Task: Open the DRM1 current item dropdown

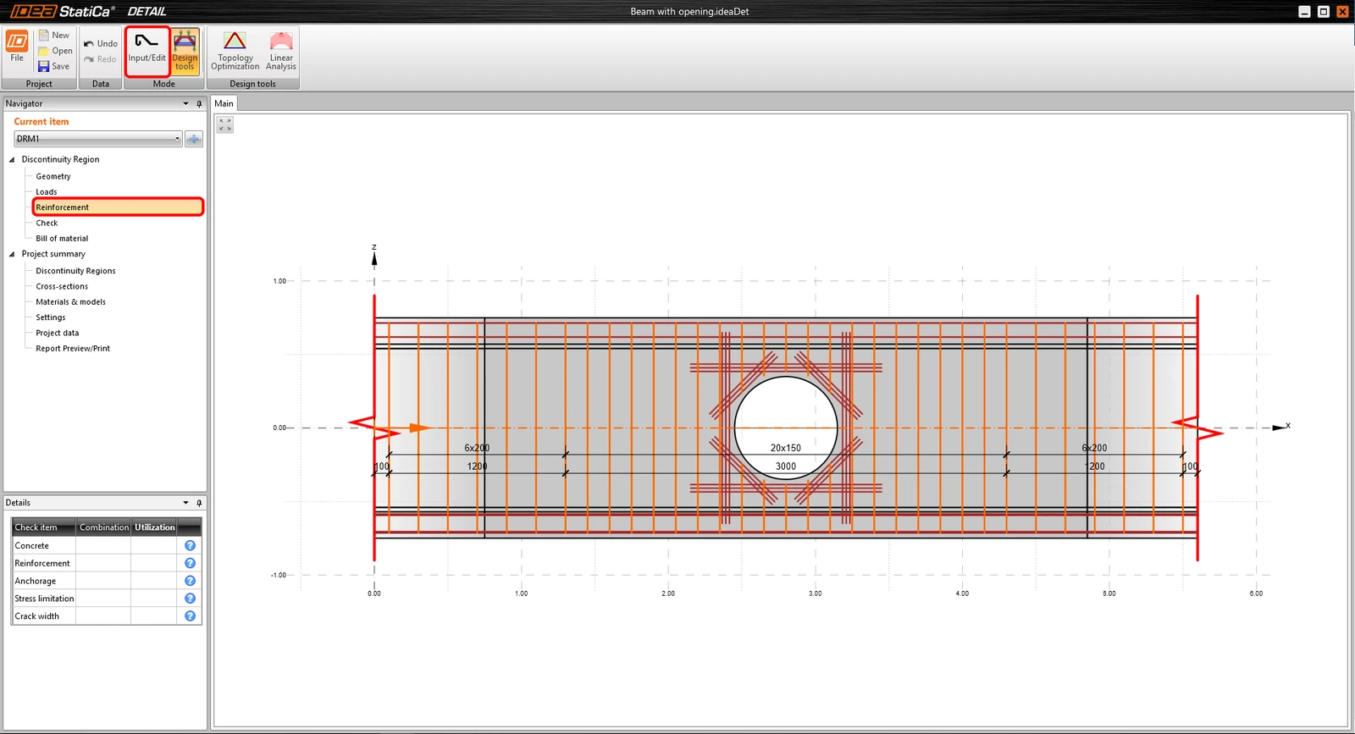Action: point(98,139)
